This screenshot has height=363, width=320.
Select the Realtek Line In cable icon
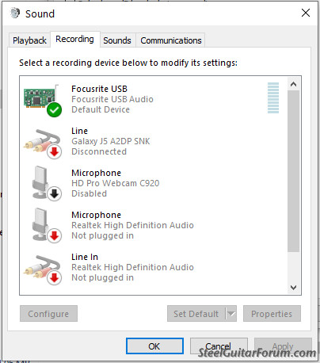click(42, 267)
